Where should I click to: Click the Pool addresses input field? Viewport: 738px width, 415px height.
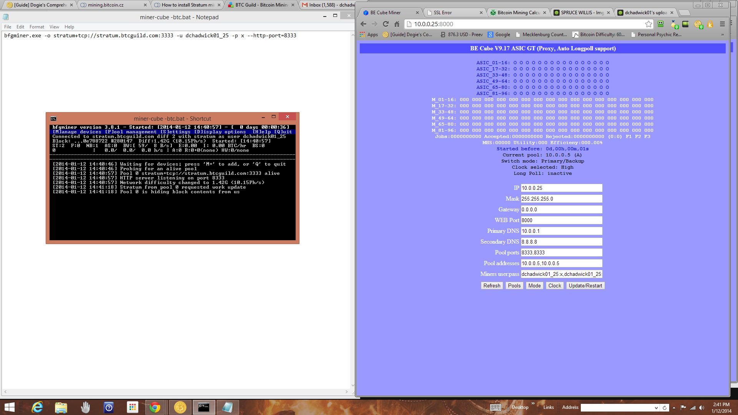click(562, 263)
